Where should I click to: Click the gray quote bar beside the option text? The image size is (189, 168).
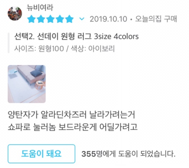tap(9, 43)
